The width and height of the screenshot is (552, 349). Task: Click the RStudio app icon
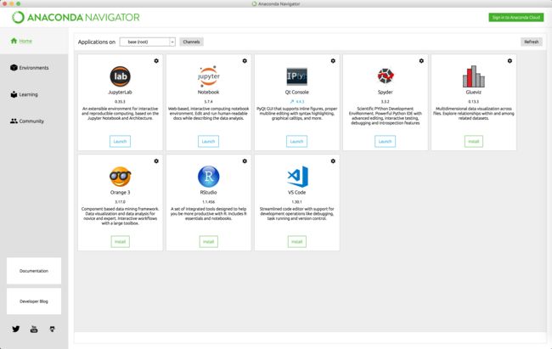point(208,177)
